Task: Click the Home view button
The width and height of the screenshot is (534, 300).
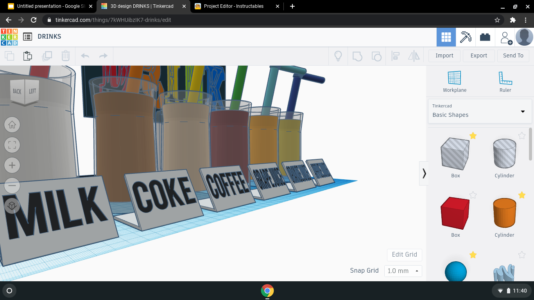Action: point(12,125)
